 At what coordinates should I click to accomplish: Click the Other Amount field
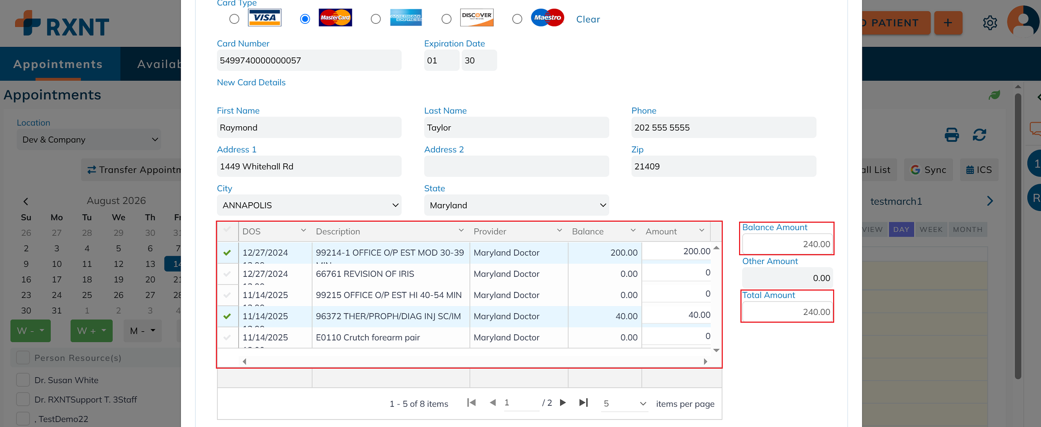coord(787,278)
